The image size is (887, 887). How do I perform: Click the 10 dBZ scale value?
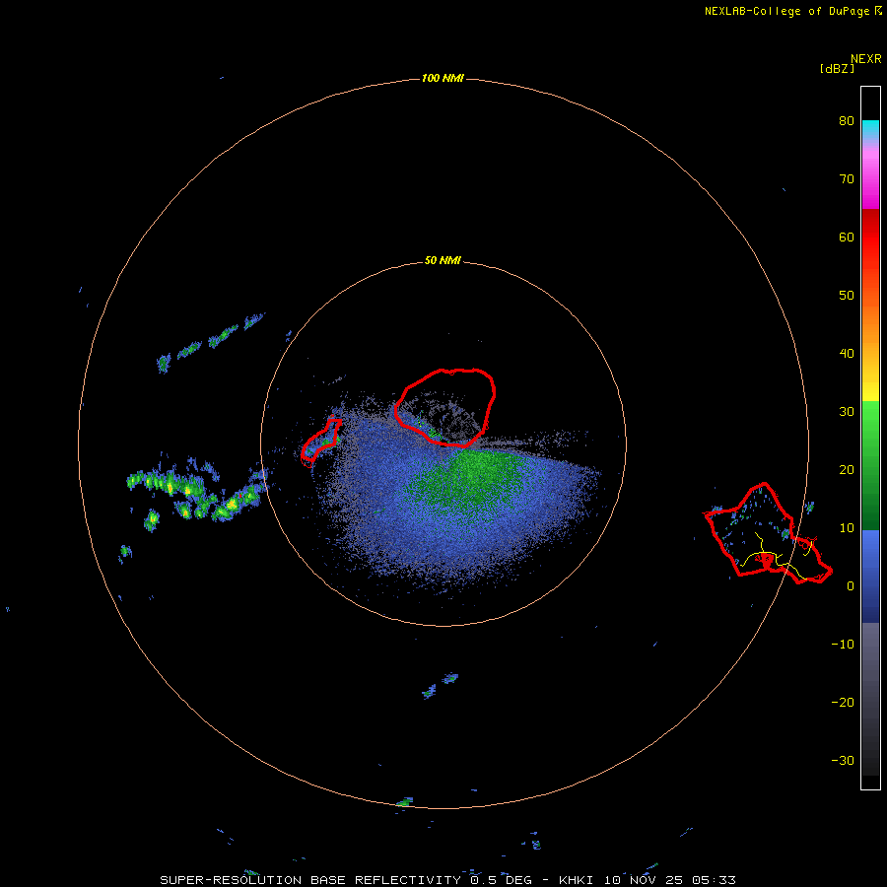click(847, 528)
